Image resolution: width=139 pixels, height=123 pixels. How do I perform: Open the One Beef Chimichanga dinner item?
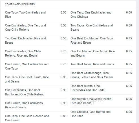coord(101,75)
